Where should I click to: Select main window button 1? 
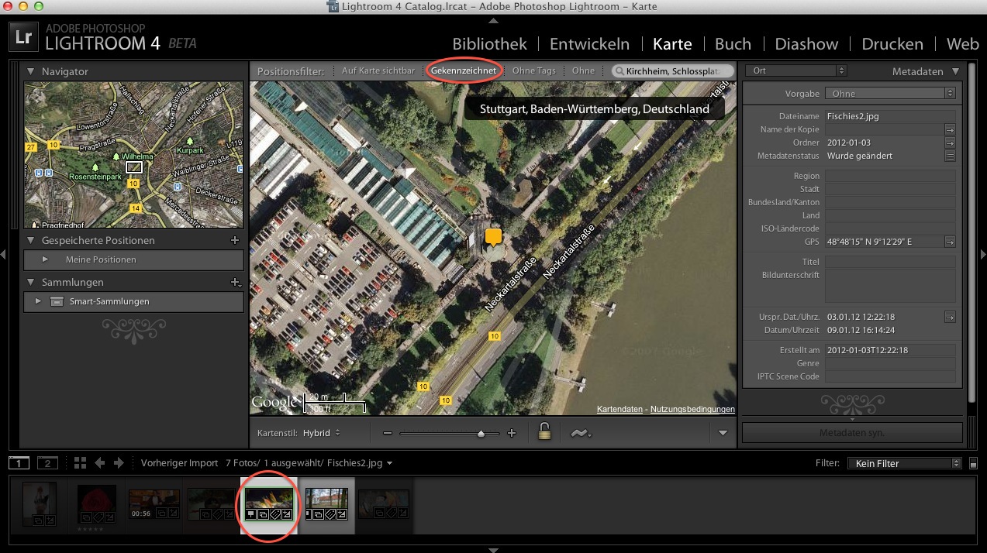tap(19, 463)
